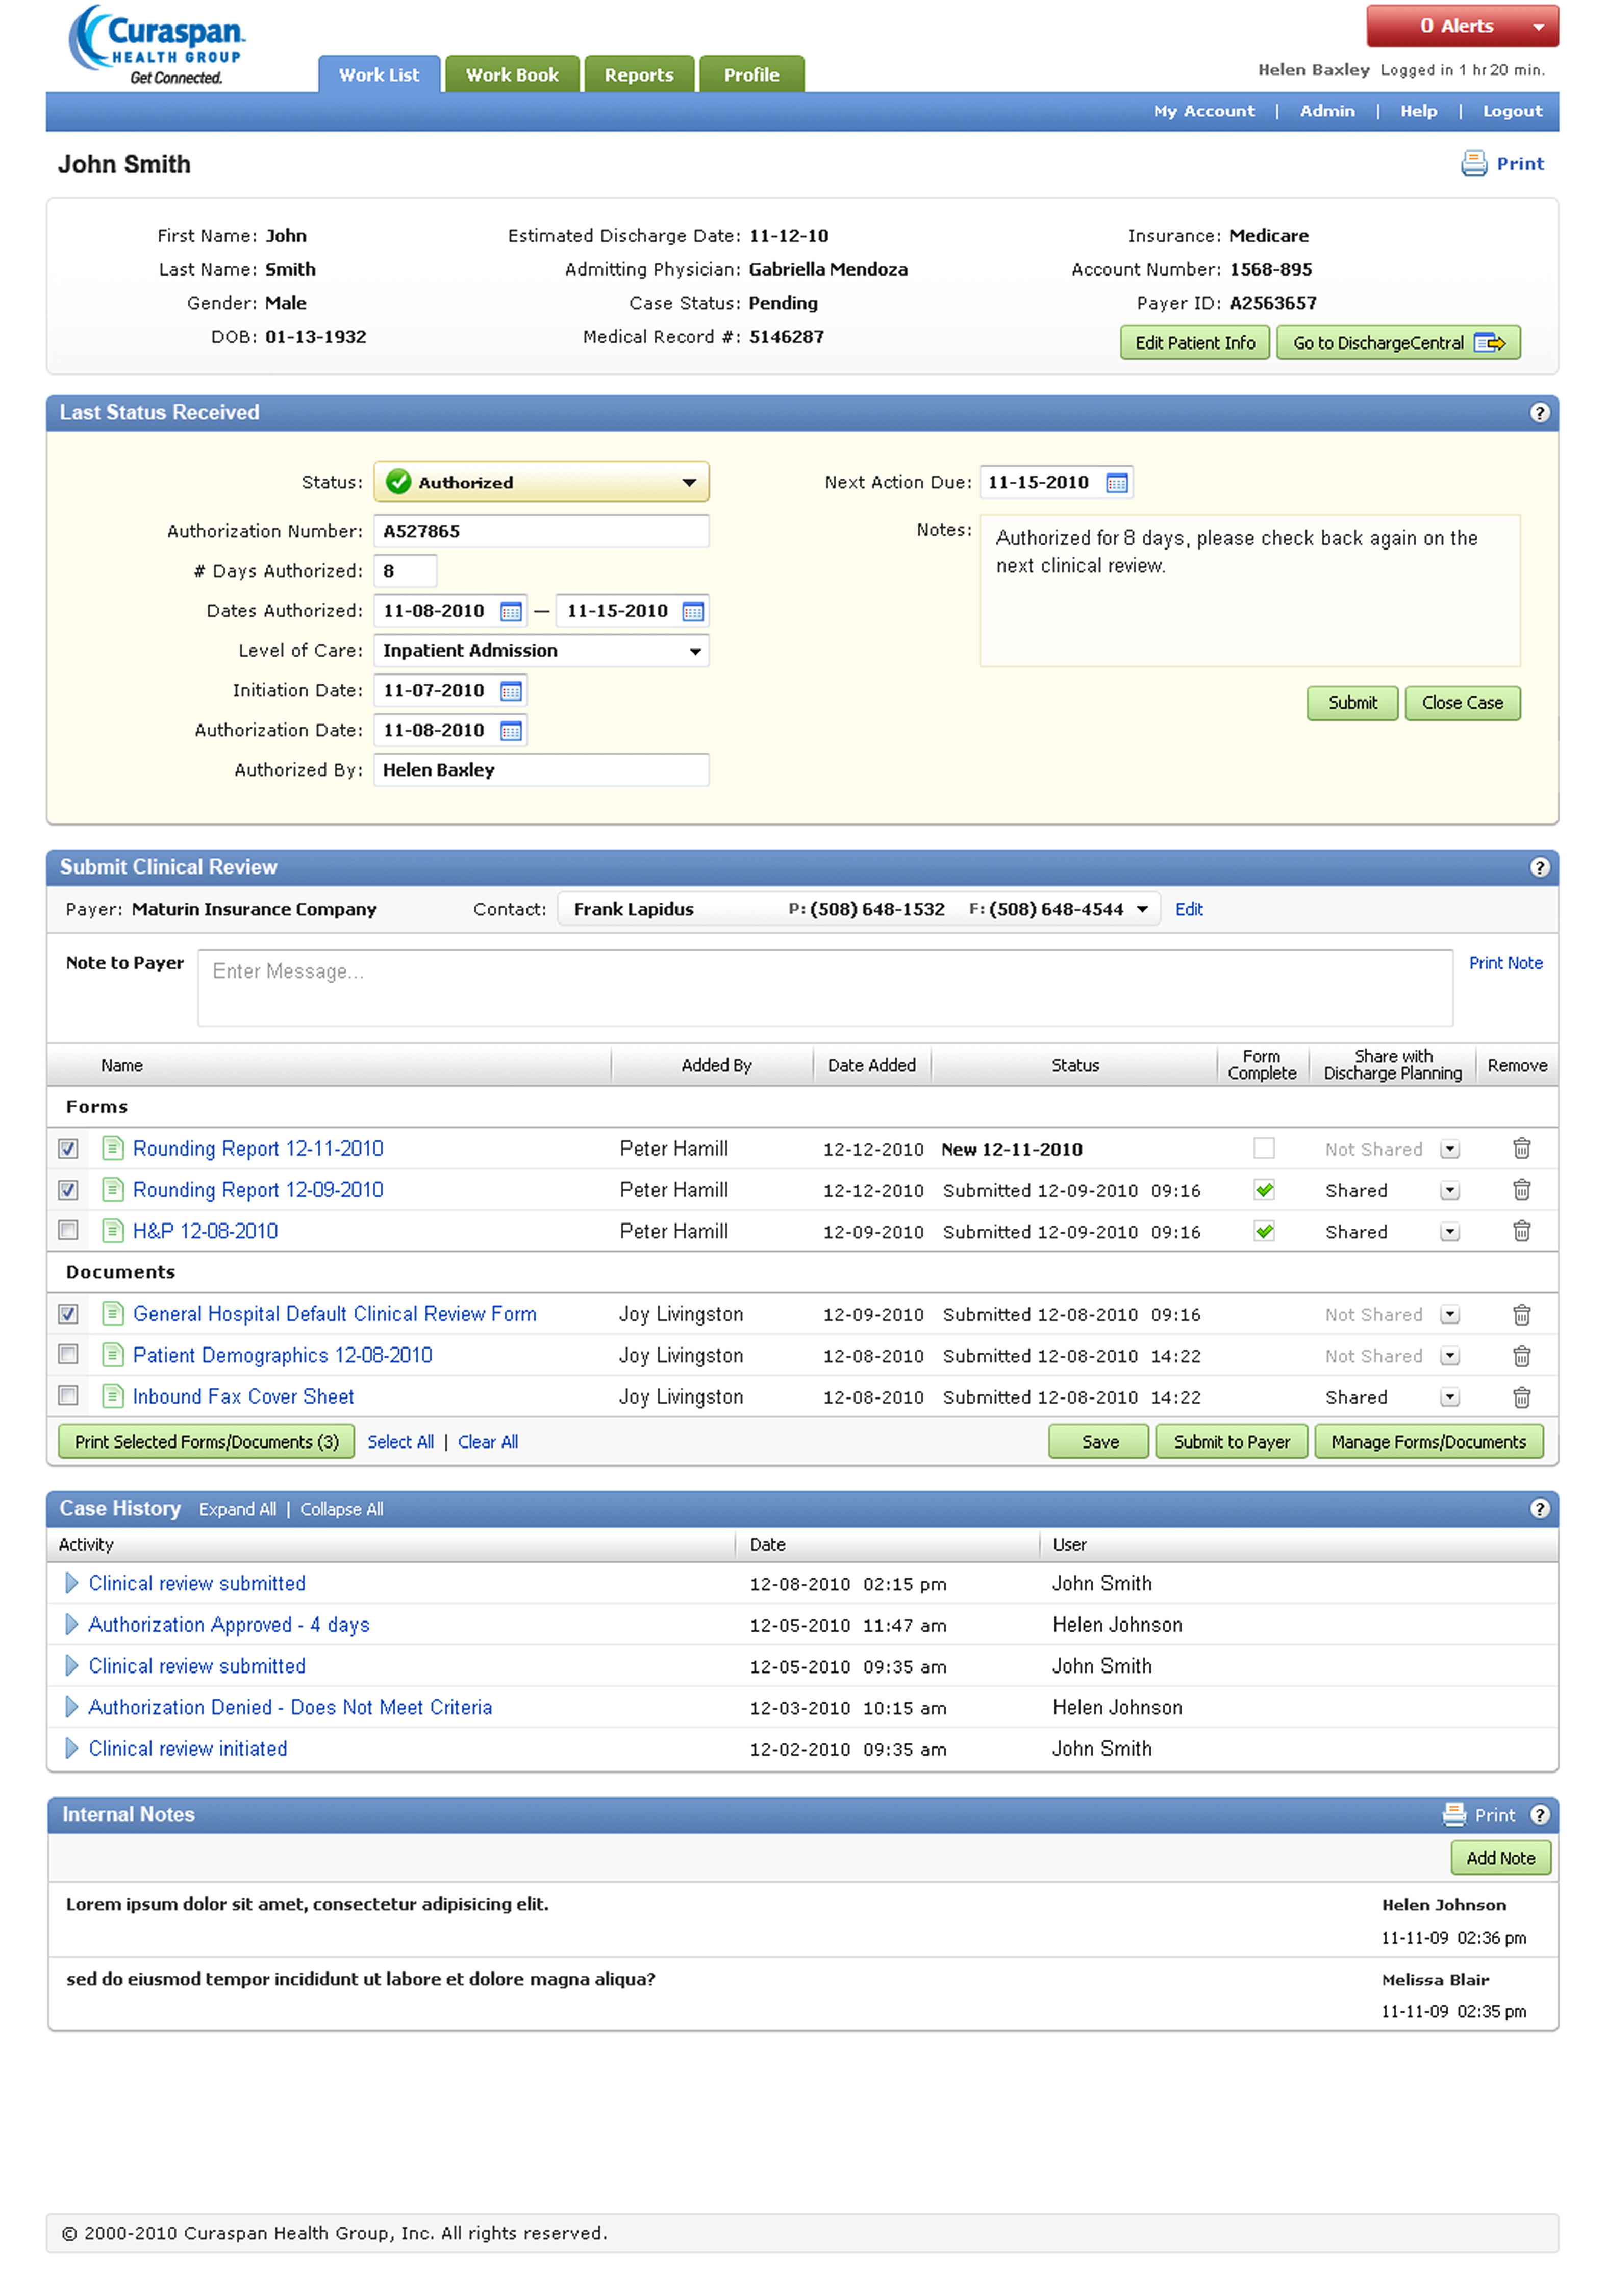This screenshot has width=1607, height=2296.
Task: Uncheck Rounding Report 12-11-2010 checkbox
Action: point(68,1148)
